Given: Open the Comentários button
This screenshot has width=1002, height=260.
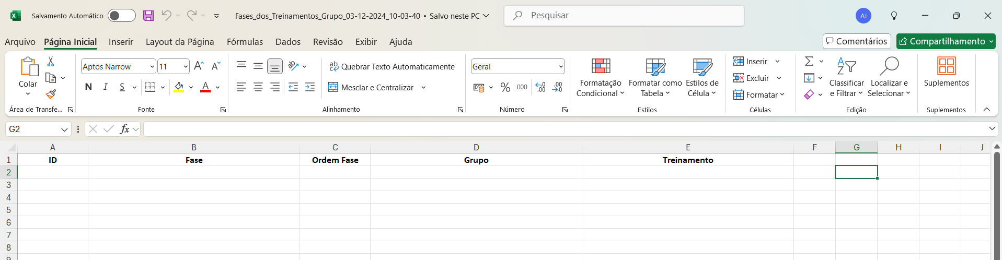Looking at the screenshot, I should [x=857, y=41].
